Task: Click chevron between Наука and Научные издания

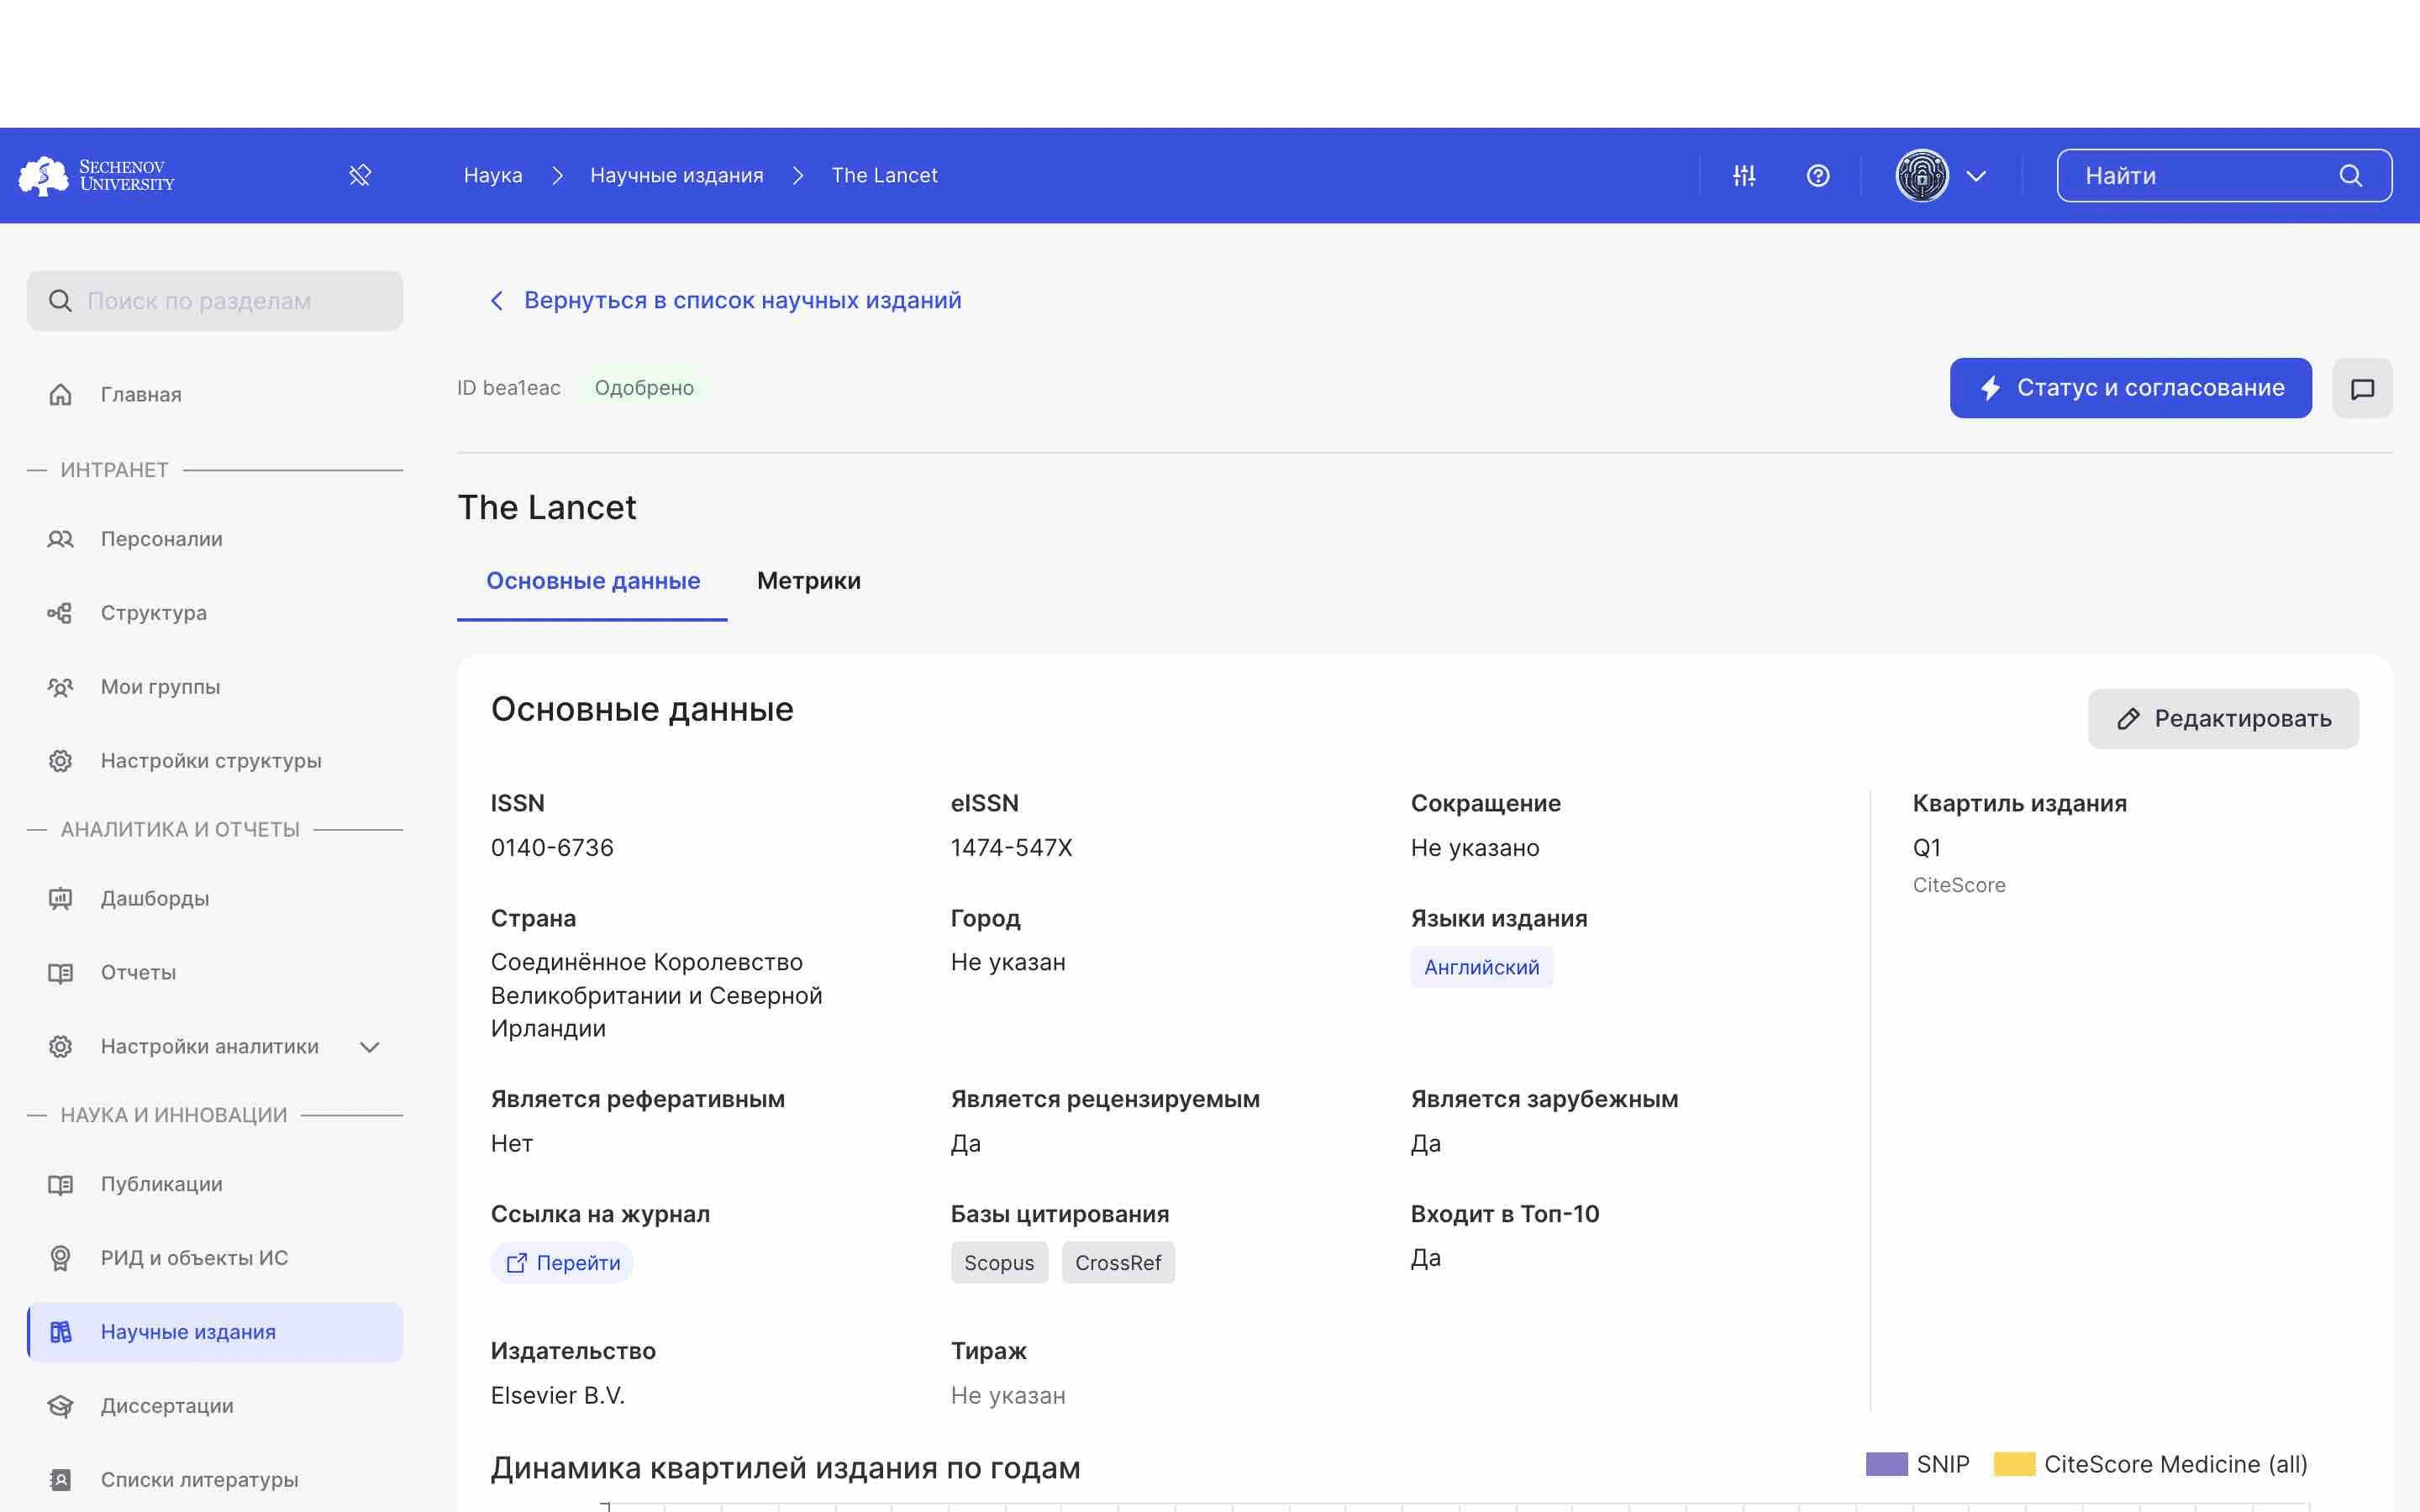Action: pos(558,176)
